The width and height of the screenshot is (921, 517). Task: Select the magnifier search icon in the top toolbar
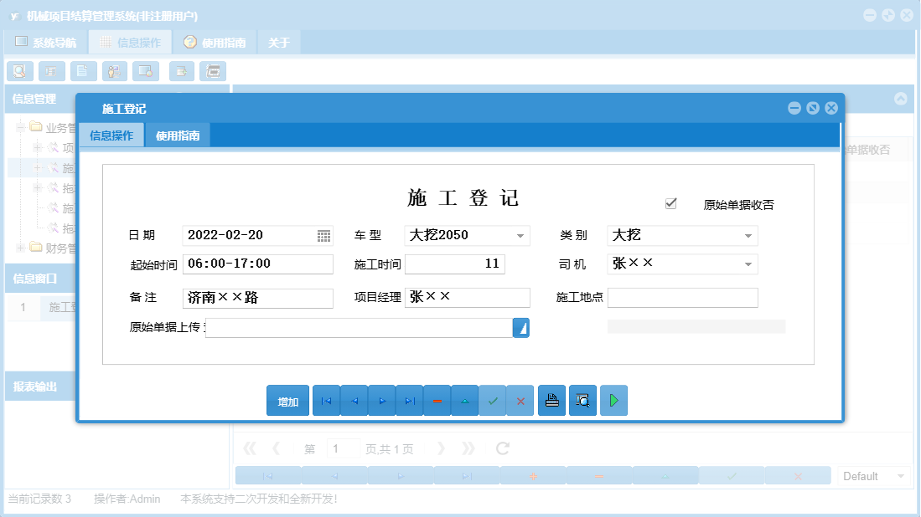[20, 71]
